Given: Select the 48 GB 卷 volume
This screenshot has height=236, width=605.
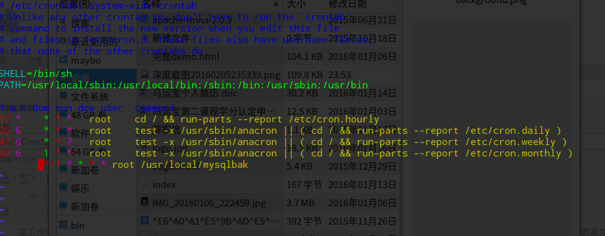Looking at the screenshot, I should [x=89, y=115].
